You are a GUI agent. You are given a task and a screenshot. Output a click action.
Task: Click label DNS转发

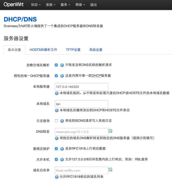pos(43,132)
